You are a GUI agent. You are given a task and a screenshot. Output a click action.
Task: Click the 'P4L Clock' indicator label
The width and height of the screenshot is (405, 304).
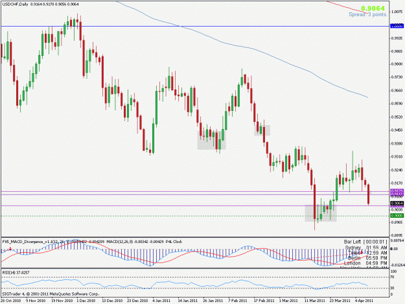click(x=174, y=242)
